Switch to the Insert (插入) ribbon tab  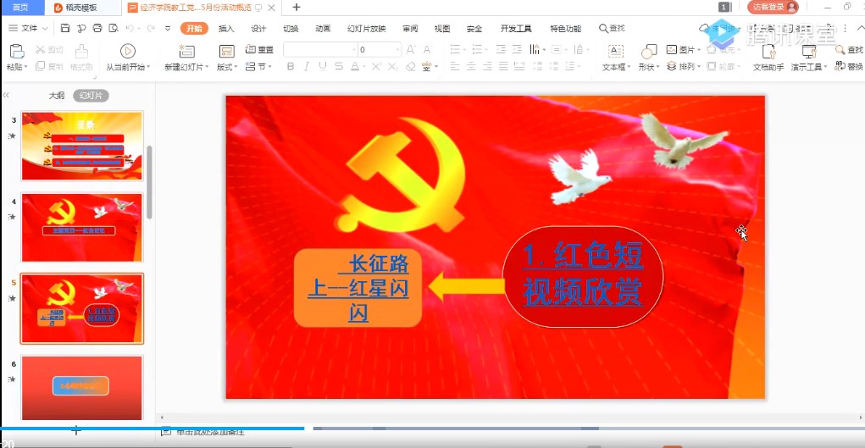[226, 28]
